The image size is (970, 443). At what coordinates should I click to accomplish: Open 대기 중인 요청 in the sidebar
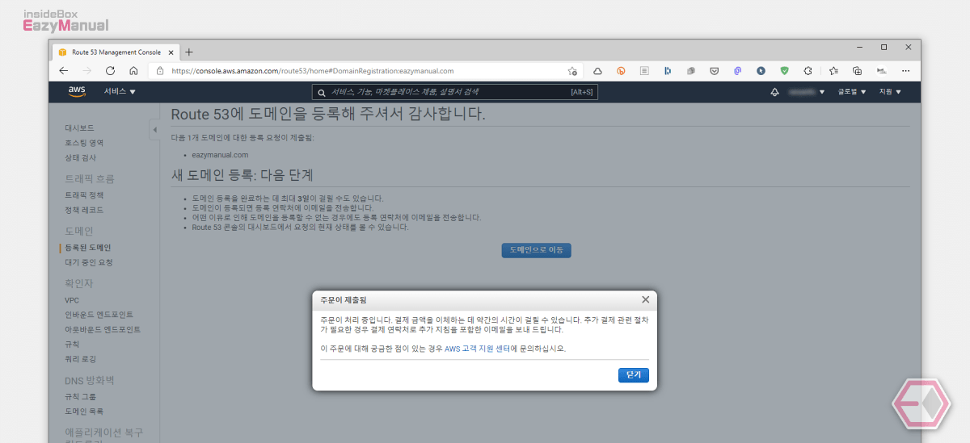coord(89,262)
